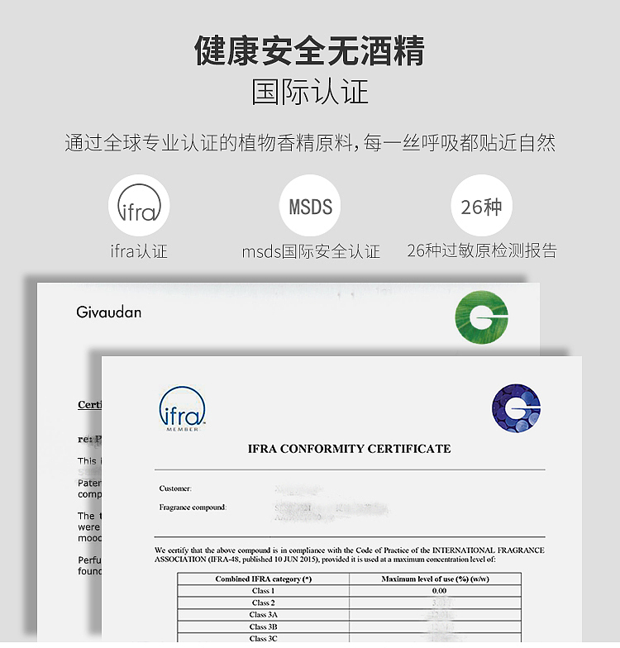Click the Fragrance compound: field label
Screen dimensions: 620x648
click(x=193, y=507)
